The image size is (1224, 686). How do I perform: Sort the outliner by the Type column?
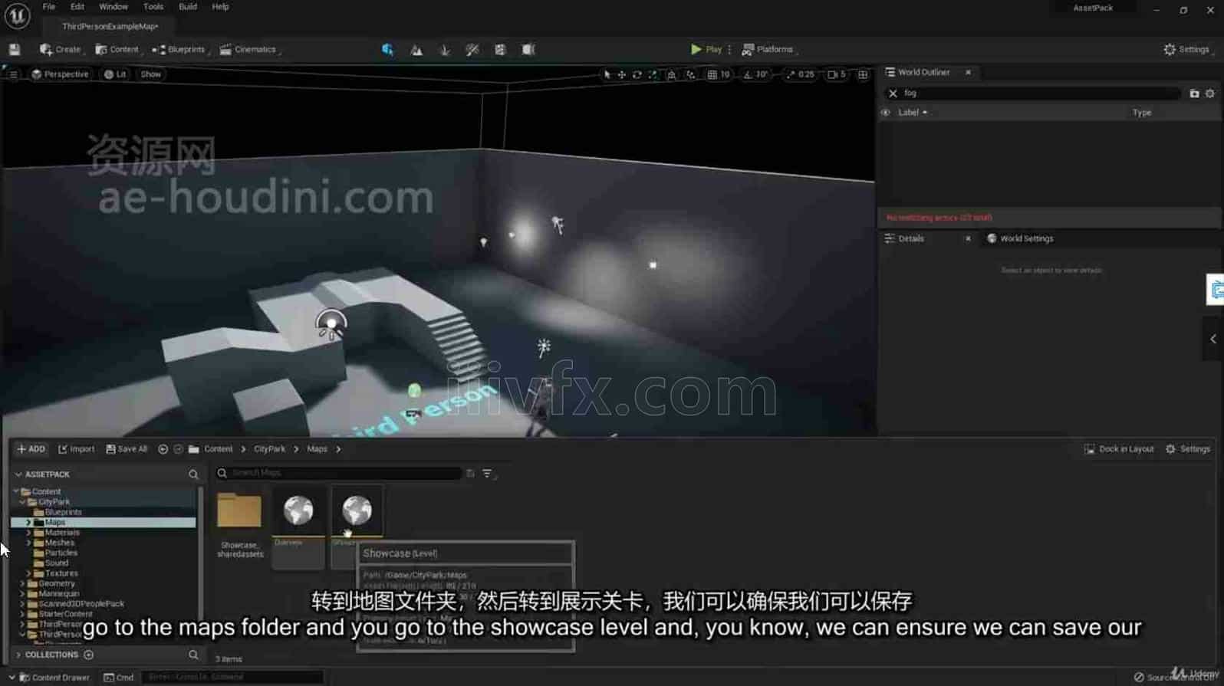(x=1142, y=113)
